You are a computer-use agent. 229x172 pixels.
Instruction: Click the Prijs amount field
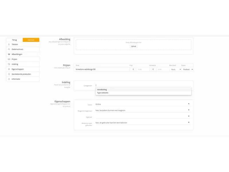click(x=143, y=69)
